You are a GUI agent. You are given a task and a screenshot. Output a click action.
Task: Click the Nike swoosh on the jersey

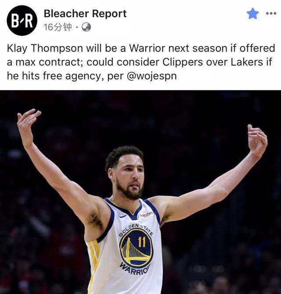point(122,216)
